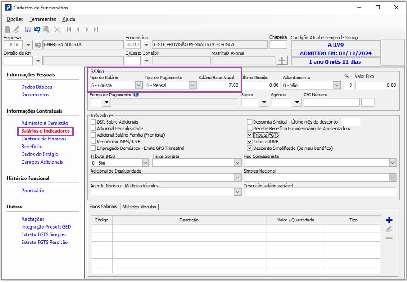Jump to the last record in toolbar

(x=95, y=30)
